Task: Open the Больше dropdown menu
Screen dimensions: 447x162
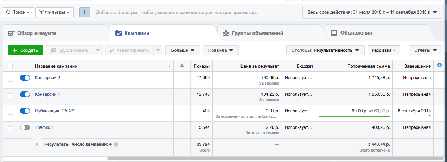Action: point(183,50)
